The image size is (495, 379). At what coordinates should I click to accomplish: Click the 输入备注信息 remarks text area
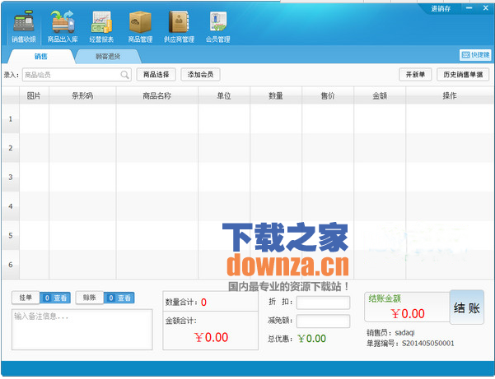(x=82, y=330)
